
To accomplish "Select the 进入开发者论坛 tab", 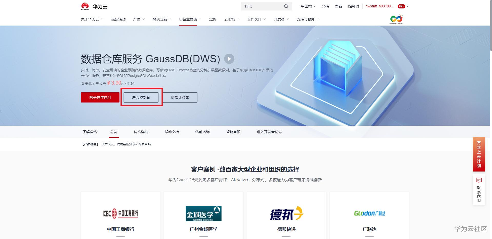I will tap(269, 132).
